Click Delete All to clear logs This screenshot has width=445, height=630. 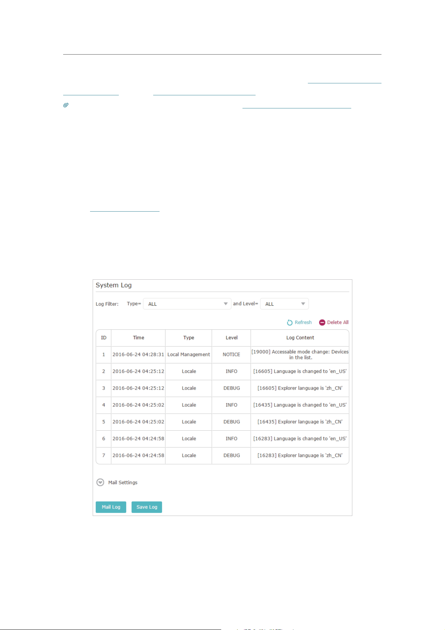pyautogui.click(x=334, y=323)
